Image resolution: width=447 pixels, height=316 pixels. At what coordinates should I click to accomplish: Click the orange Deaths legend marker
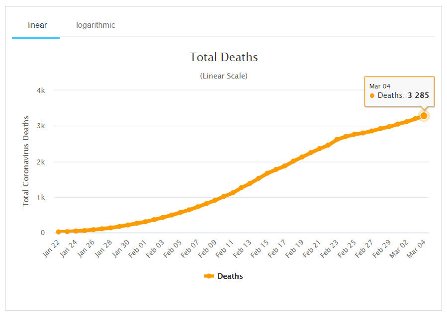coord(209,276)
